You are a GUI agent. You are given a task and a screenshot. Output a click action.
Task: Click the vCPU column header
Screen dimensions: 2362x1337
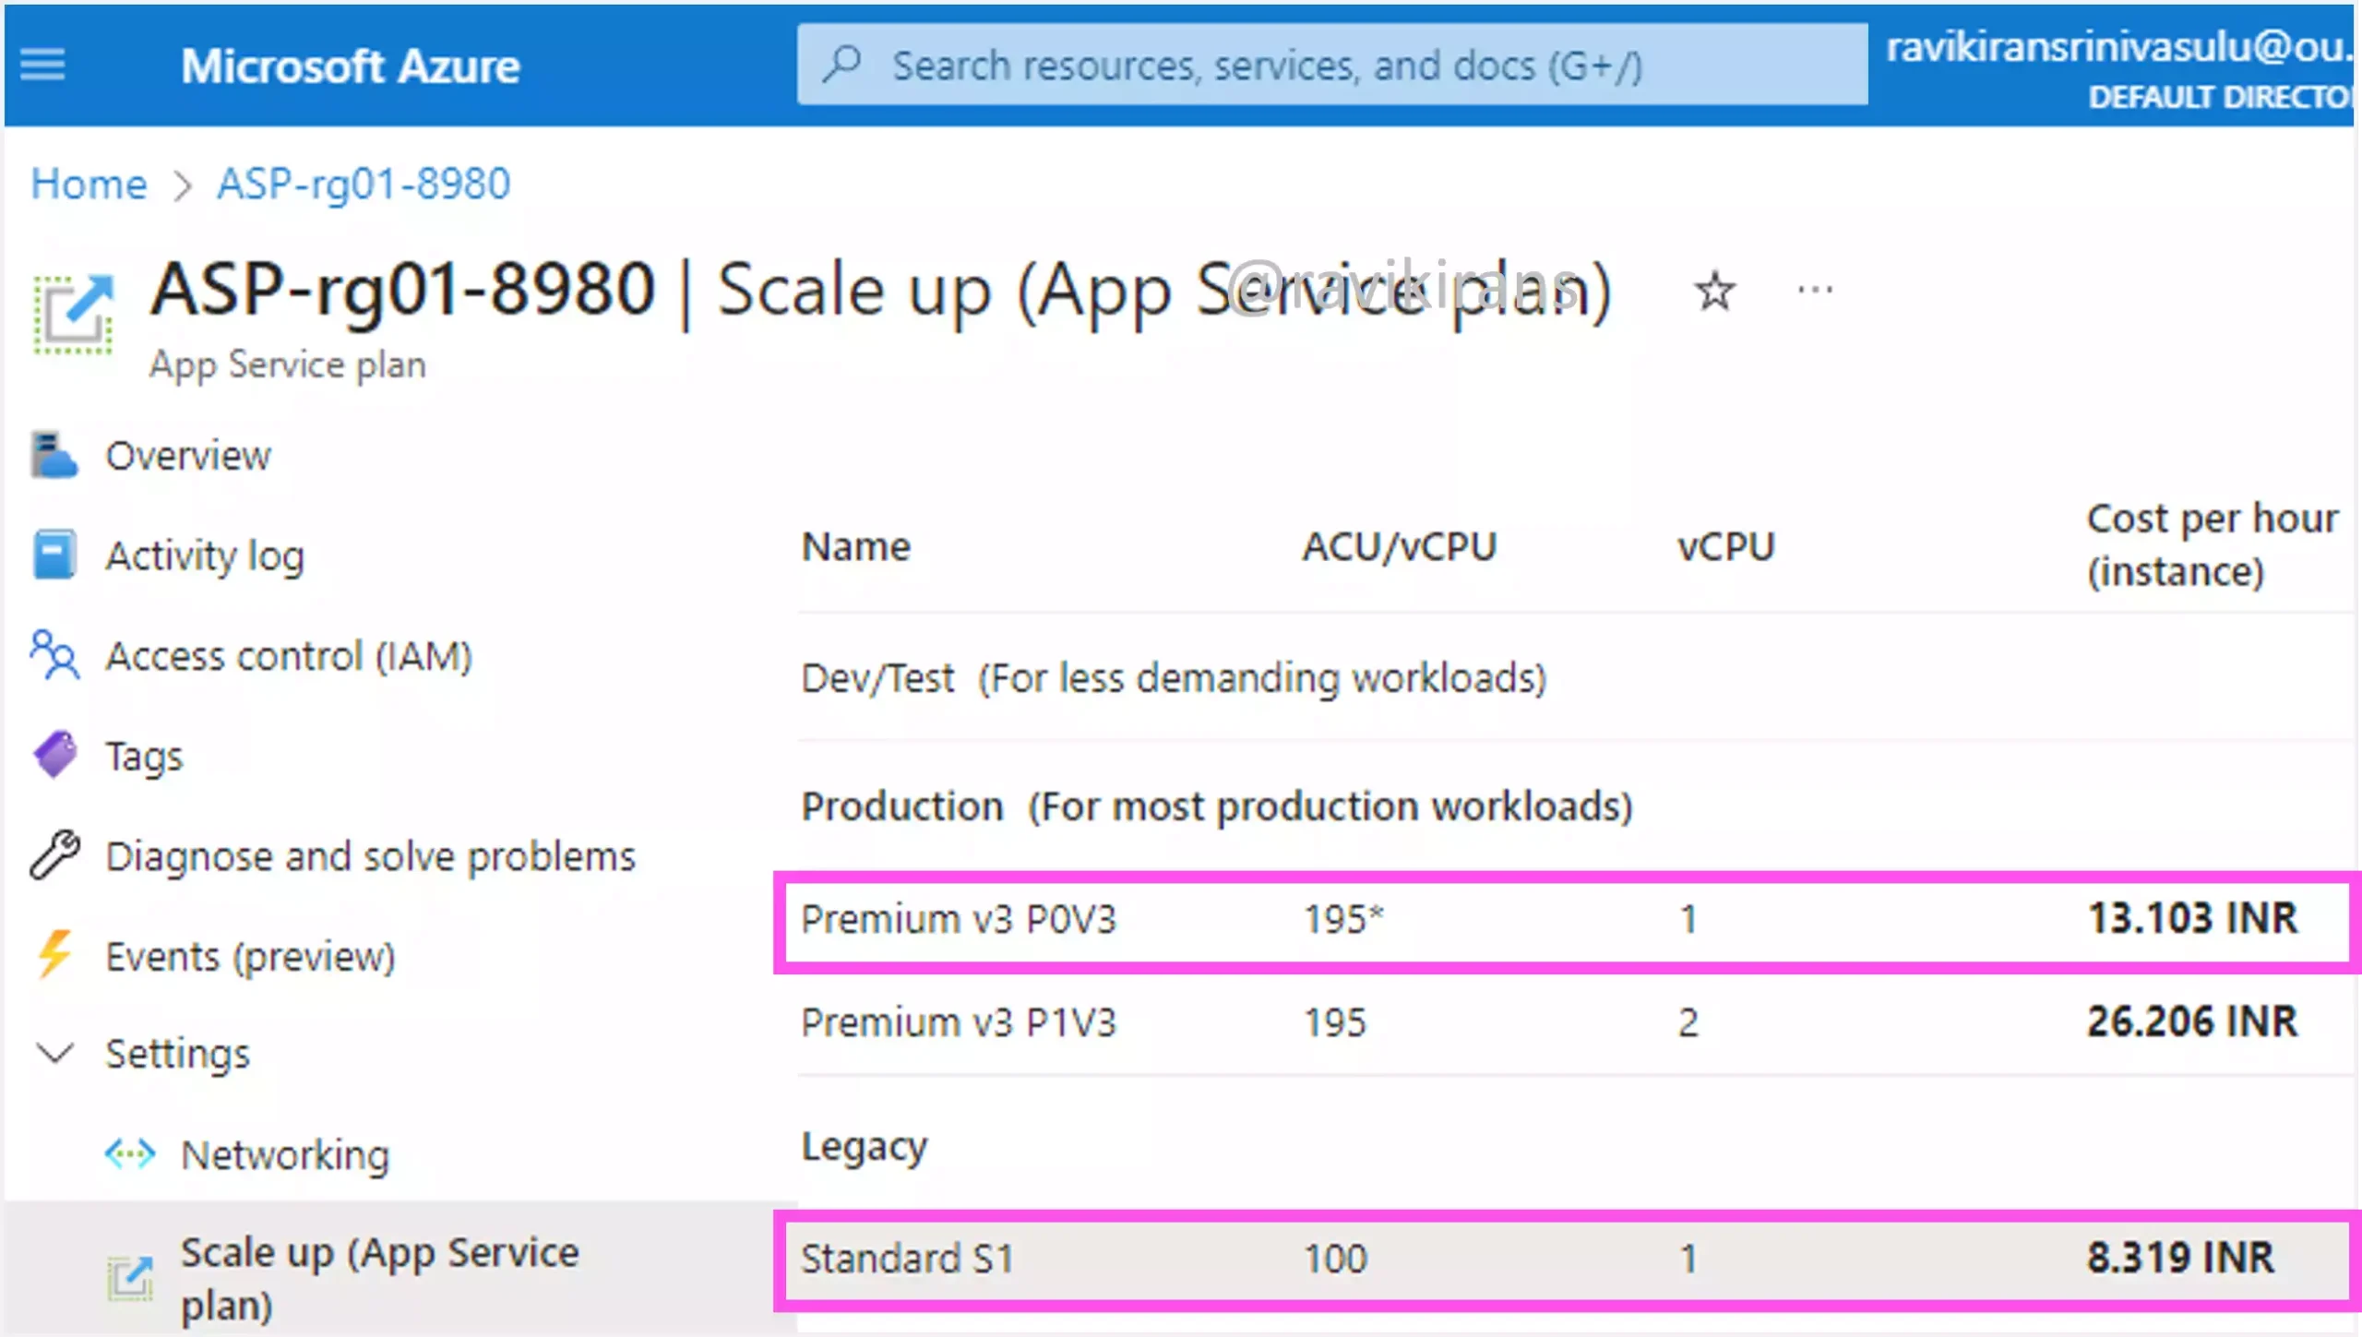[1725, 547]
